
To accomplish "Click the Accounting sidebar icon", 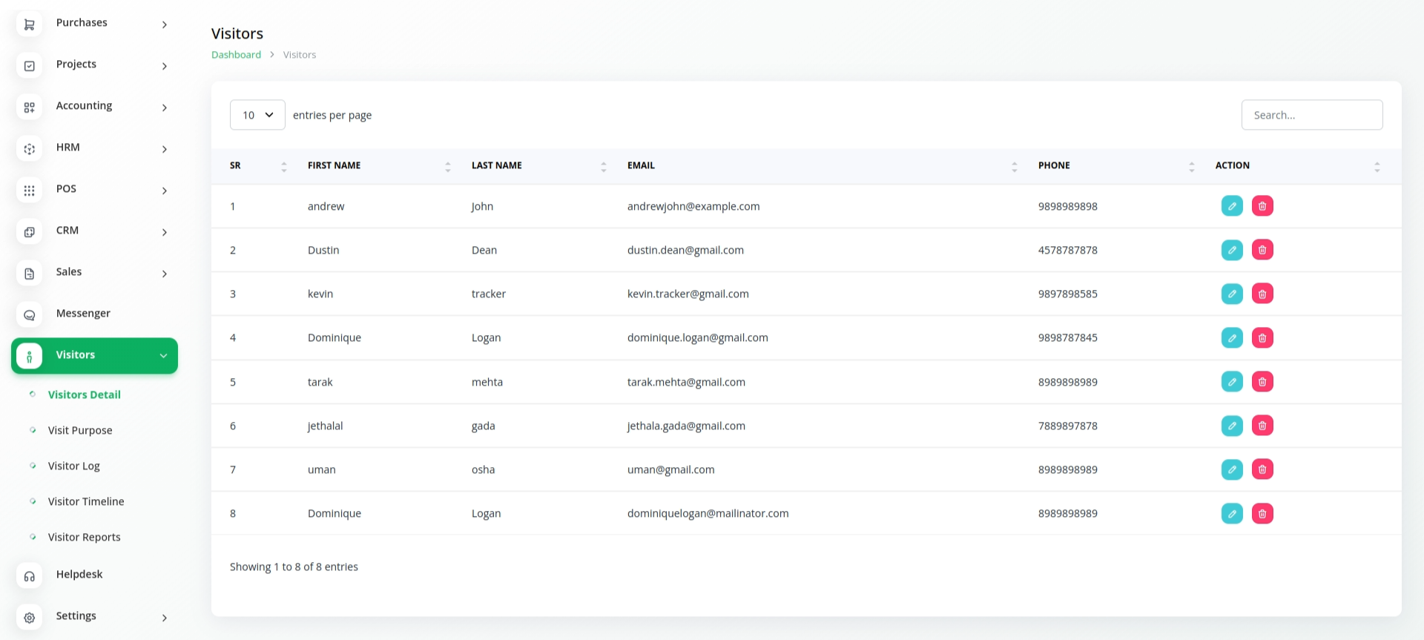I will tap(29, 108).
